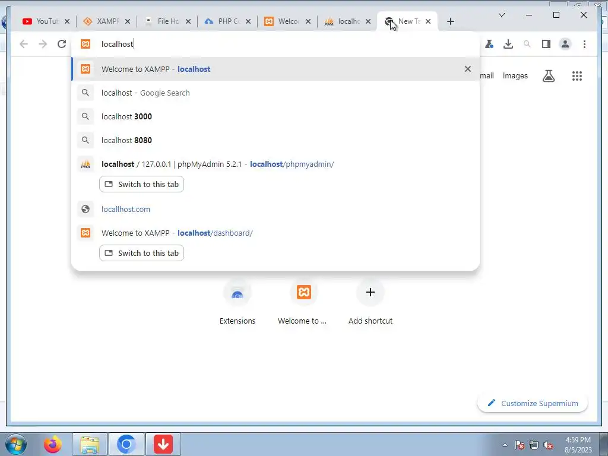Launch Firefox from the taskbar
This screenshot has width=608, height=456.
(x=52, y=444)
